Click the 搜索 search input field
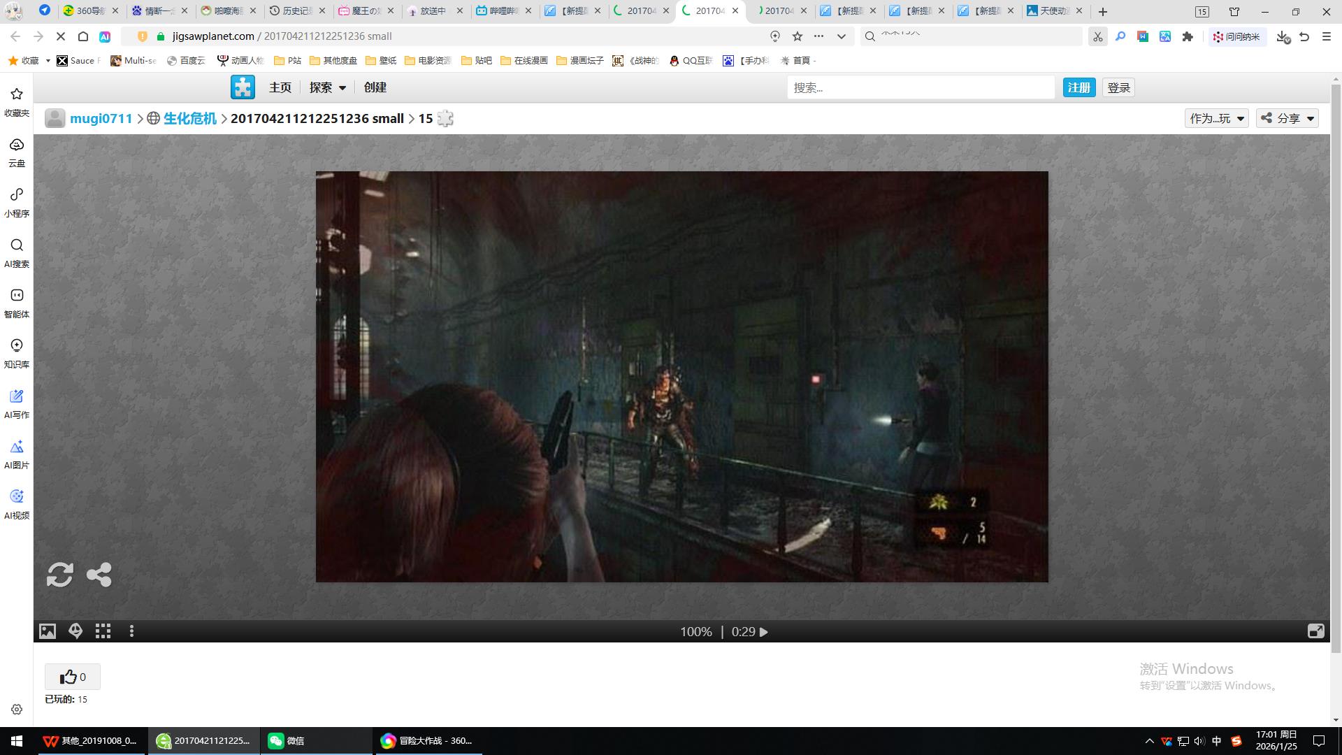 click(920, 87)
